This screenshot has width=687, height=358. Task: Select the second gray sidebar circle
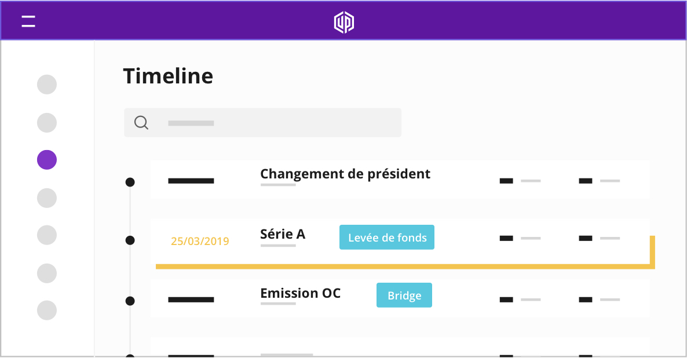pos(47,123)
